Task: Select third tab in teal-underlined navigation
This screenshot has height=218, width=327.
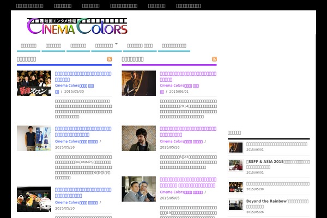Action: [78, 46]
